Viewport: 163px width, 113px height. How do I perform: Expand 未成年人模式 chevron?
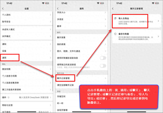[x=50, y=30]
